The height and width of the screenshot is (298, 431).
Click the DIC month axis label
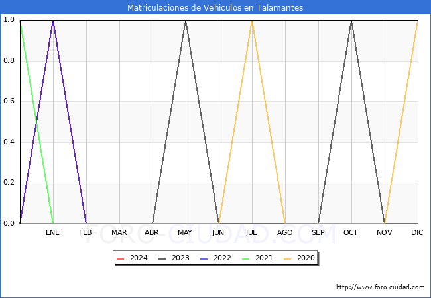coord(417,232)
